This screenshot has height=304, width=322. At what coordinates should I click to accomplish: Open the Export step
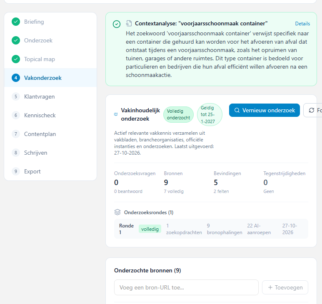(x=50, y=171)
